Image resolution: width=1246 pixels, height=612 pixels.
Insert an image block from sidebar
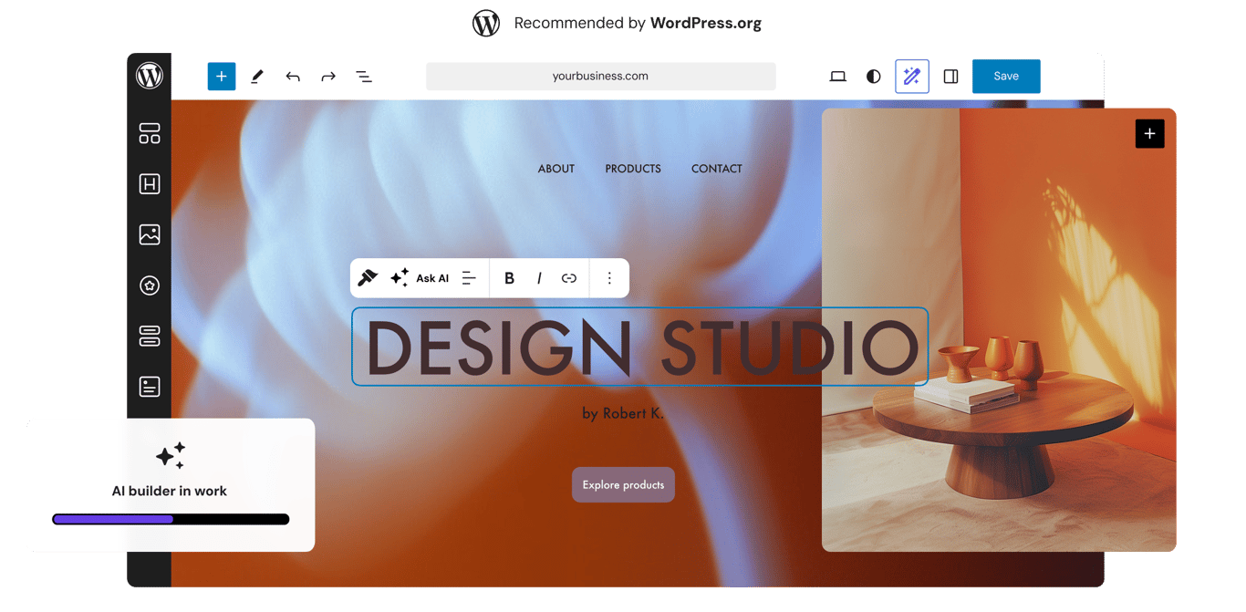click(150, 234)
